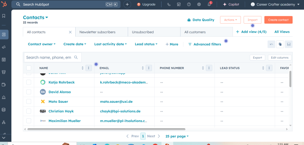Open Commerce storefront icon in sidebar
304x145 pixels.
[4, 72]
